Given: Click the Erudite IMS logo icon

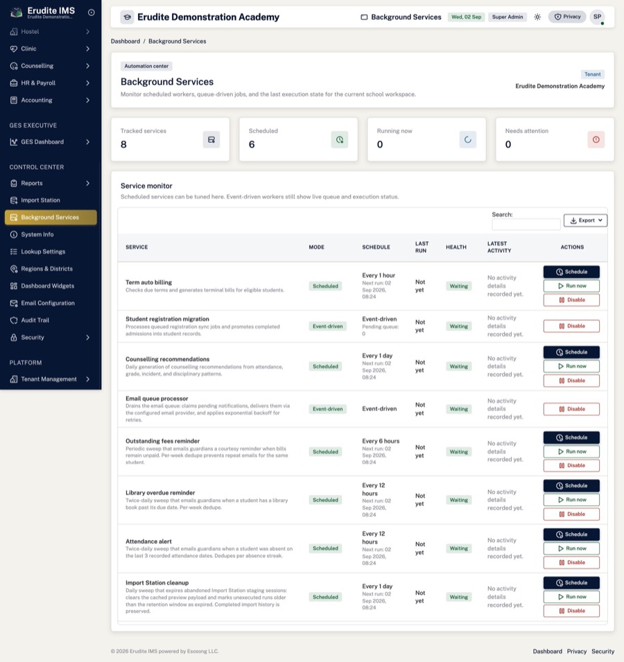Looking at the screenshot, I should coord(16,12).
